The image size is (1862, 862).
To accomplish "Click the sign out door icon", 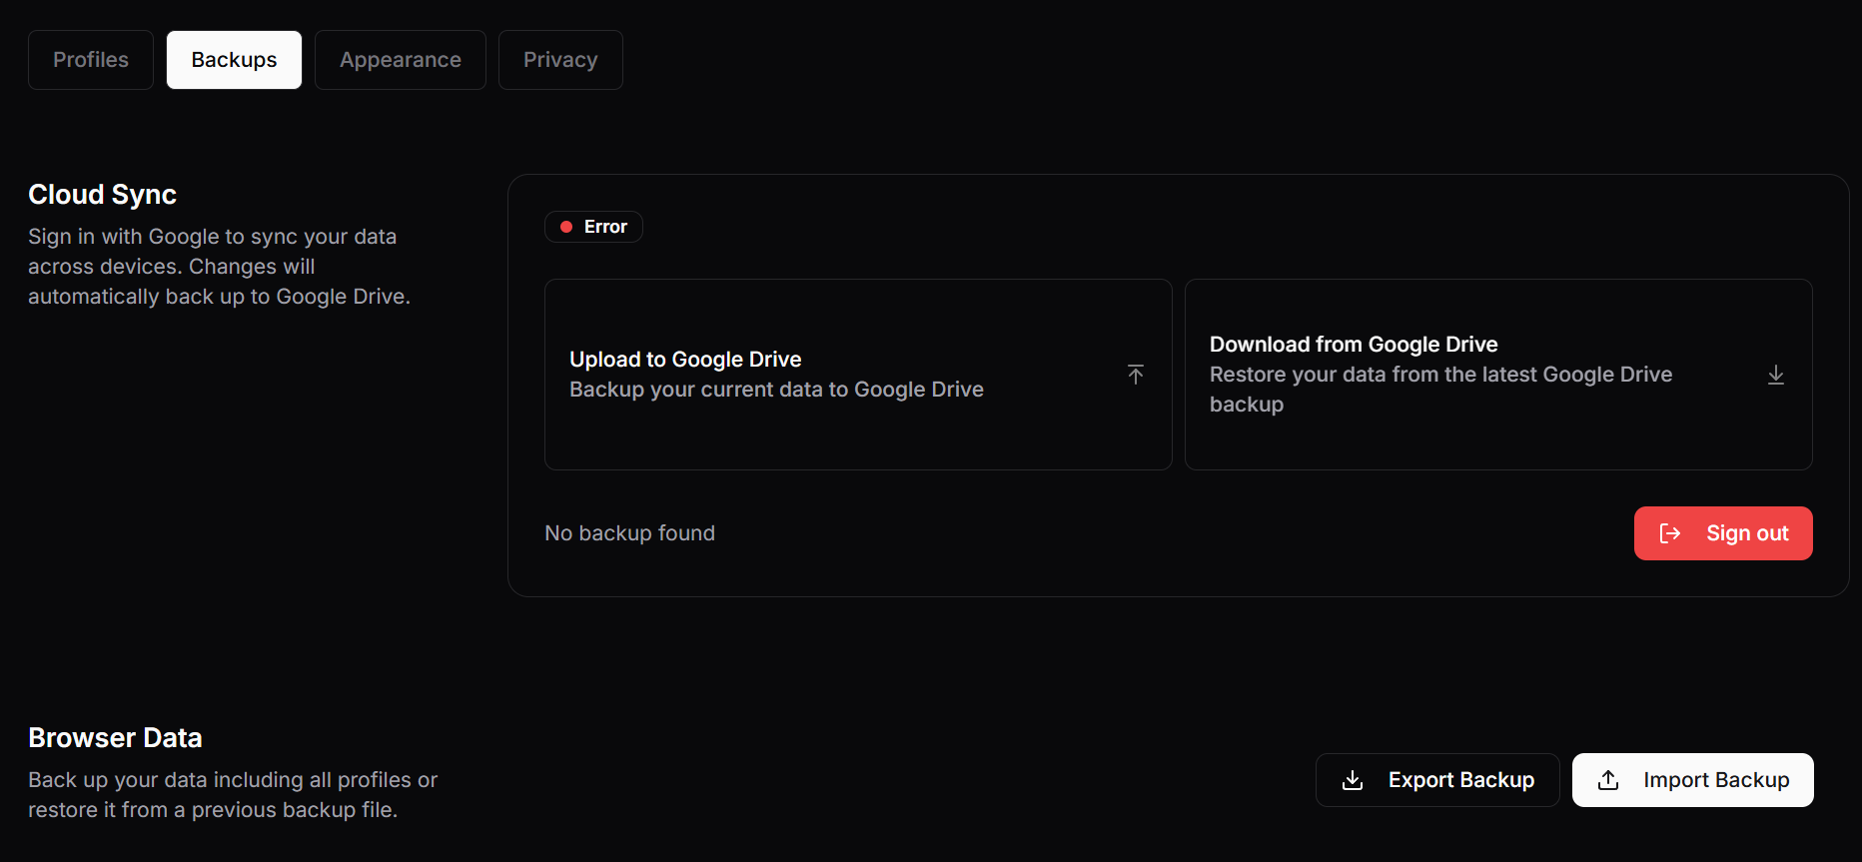I will click(1670, 533).
